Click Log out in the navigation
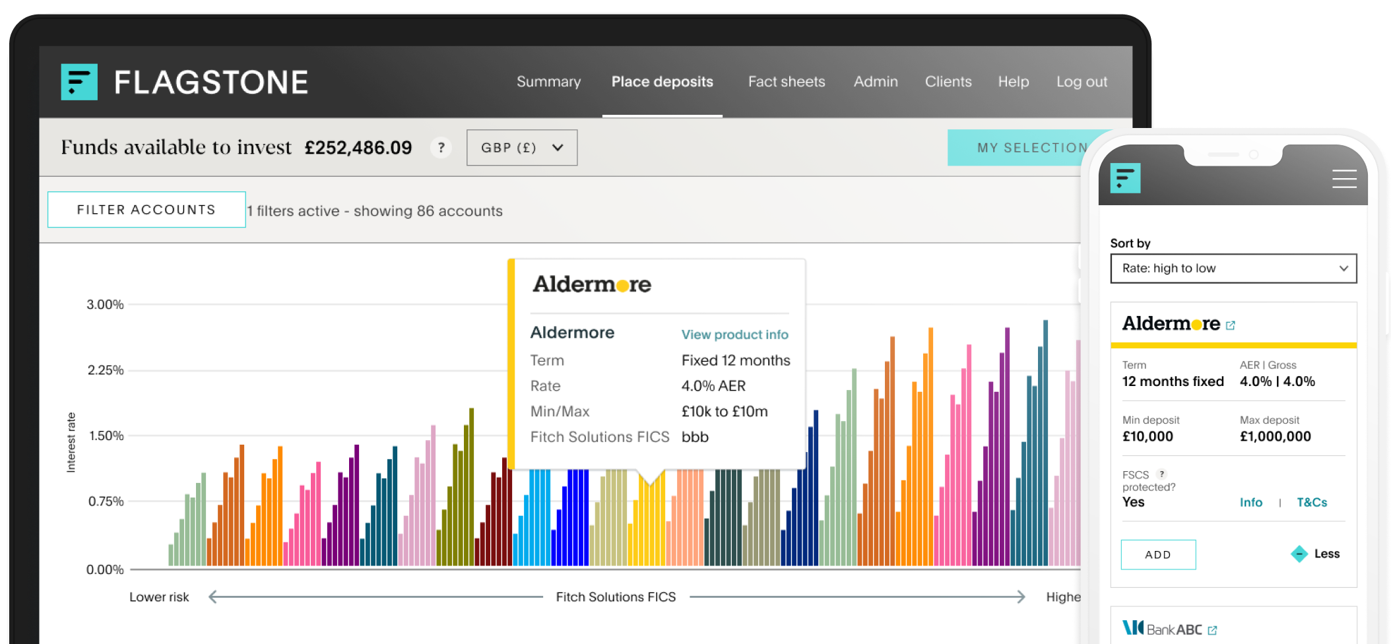This screenshot has width=1391, height=644. pyautogui.click(x=1082, y=82)
